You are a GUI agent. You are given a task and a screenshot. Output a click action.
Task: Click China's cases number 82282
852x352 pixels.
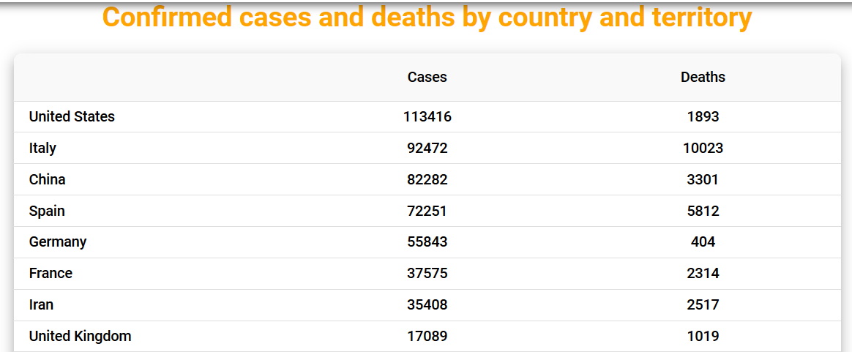(427, 179)
